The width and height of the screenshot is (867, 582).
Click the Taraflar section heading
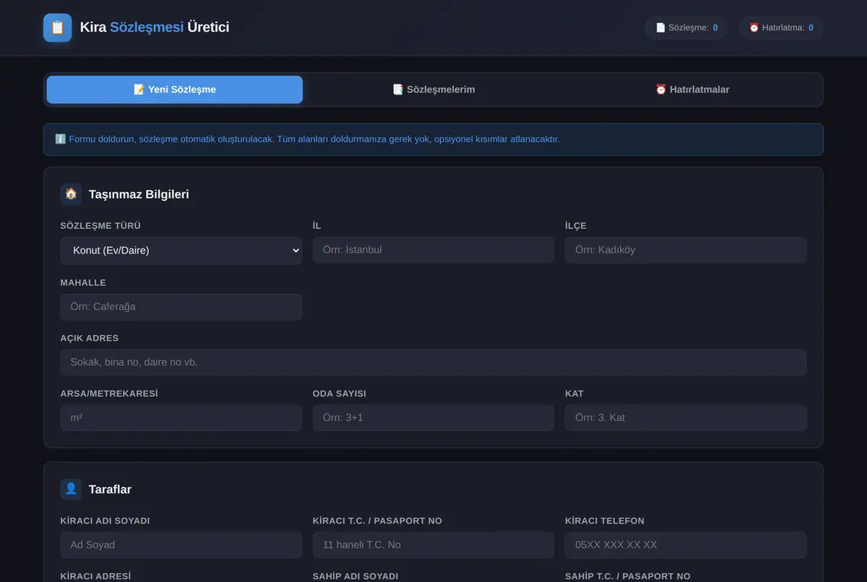[x=110, y=490]
